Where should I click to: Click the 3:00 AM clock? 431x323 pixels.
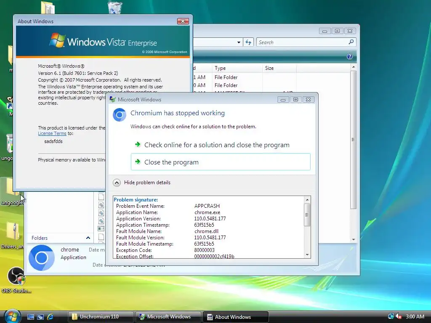pos(415,316)
